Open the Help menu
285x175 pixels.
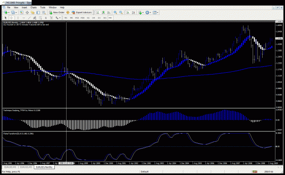click(62, 7)
